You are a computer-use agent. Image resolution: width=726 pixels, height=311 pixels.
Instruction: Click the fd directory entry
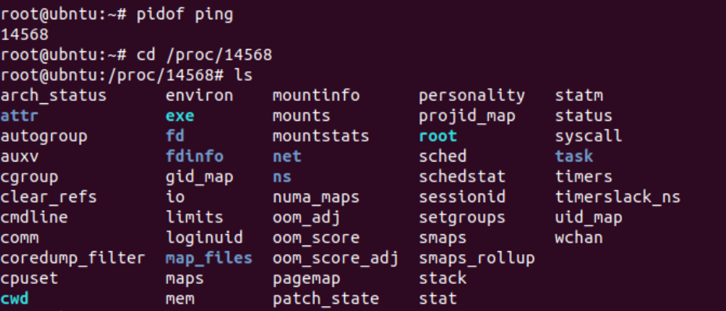(x=174, y=136)
